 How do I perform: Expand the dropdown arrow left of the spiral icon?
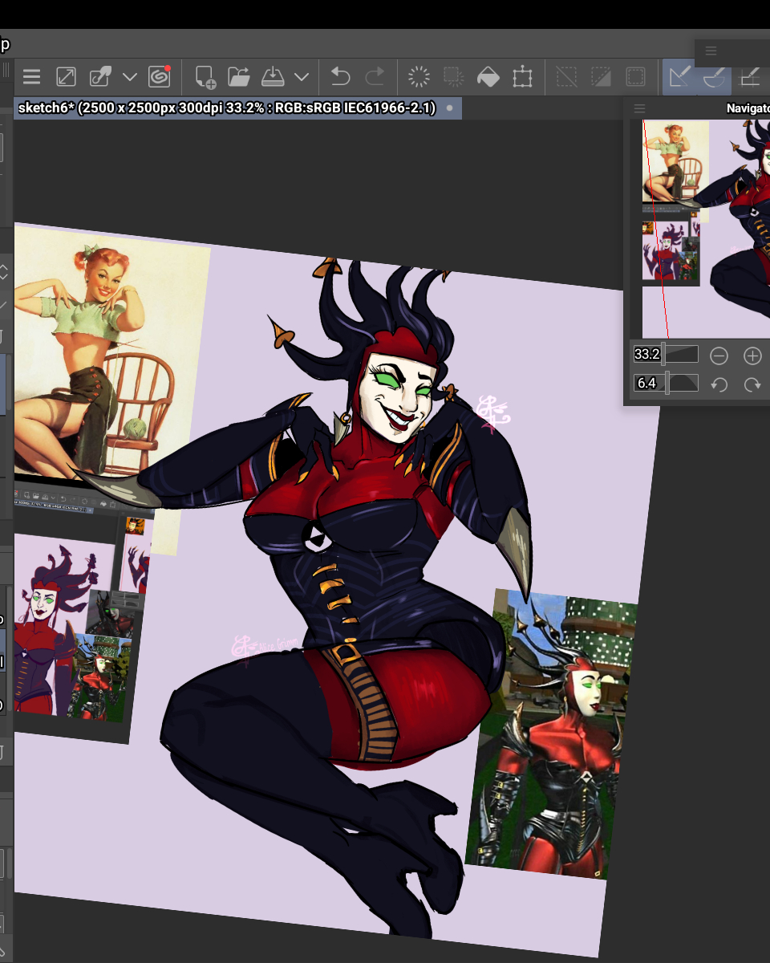coord(130,77)
